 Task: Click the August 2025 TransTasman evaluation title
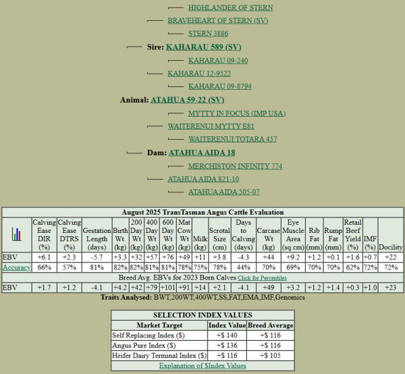click(202, 212)
